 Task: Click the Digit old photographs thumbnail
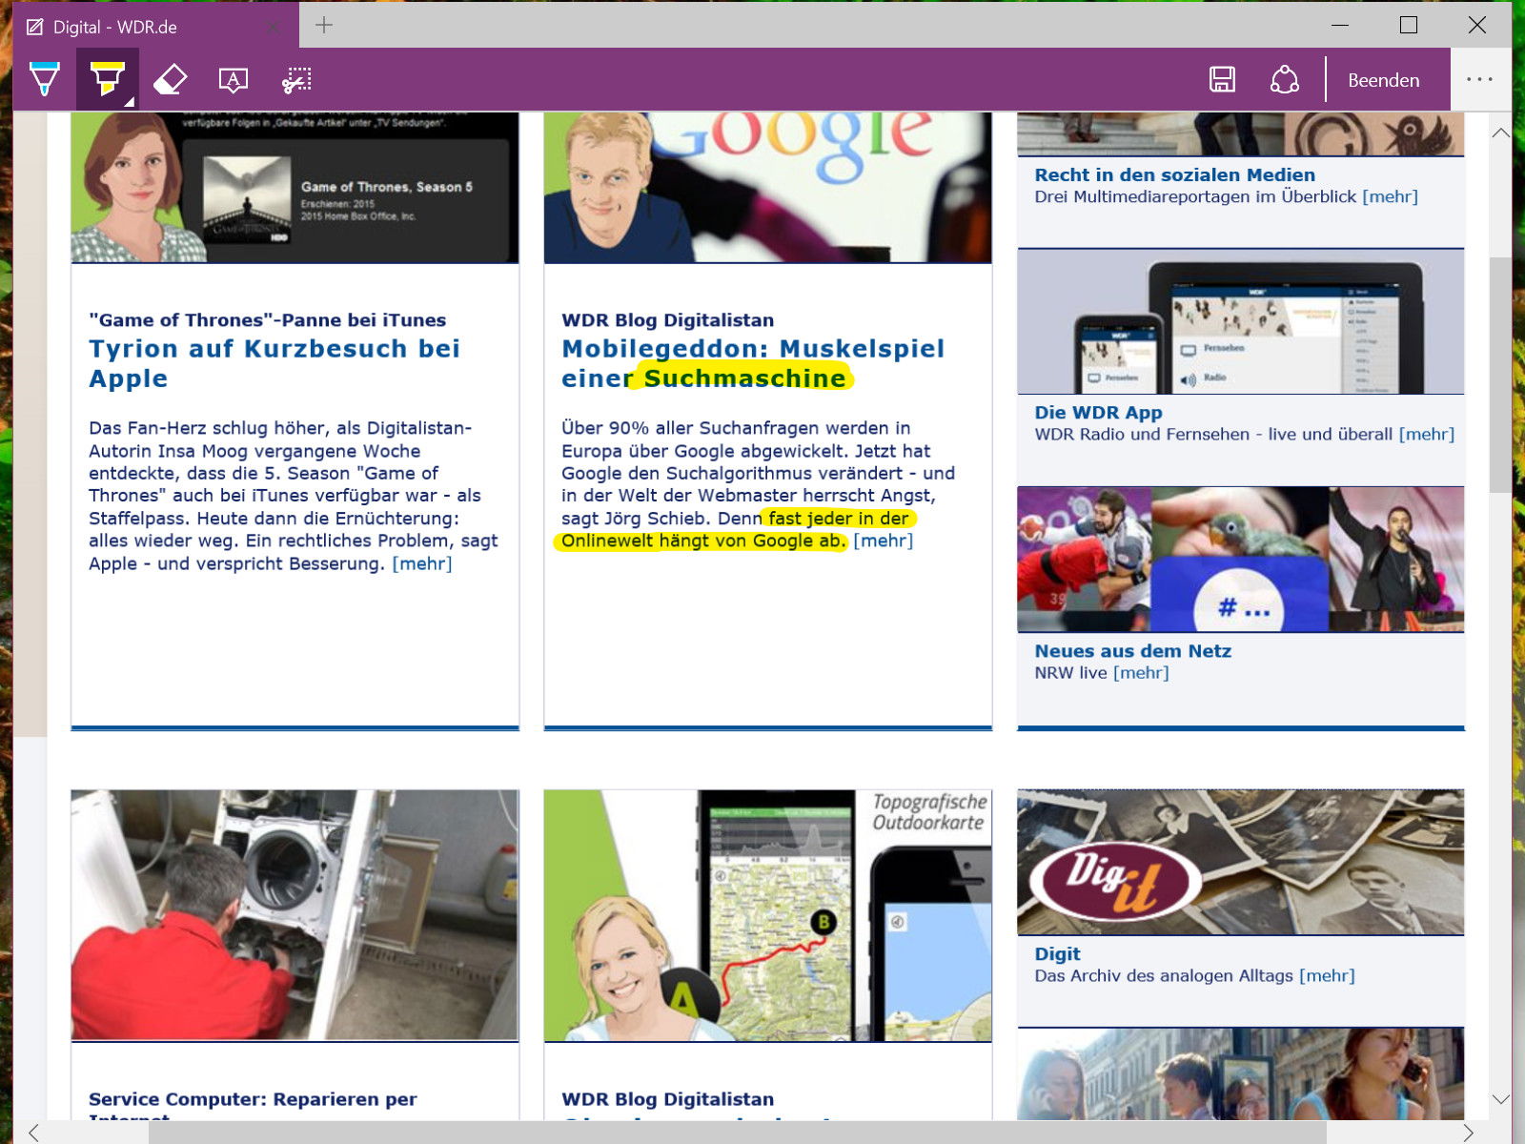tap(1241, 862)
